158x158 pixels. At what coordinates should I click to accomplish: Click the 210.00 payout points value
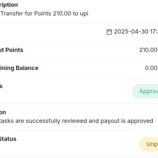[149, 50]
